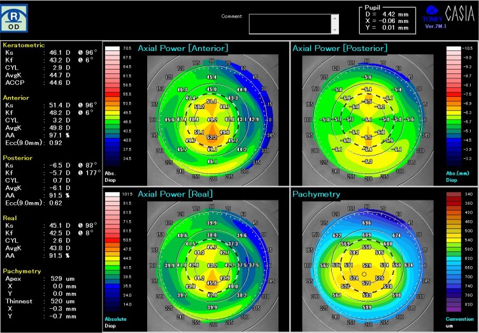Click the 'Abs. Diop' anterior scale label
Viewport: 479px width, 333px height.
coord(110,177)
